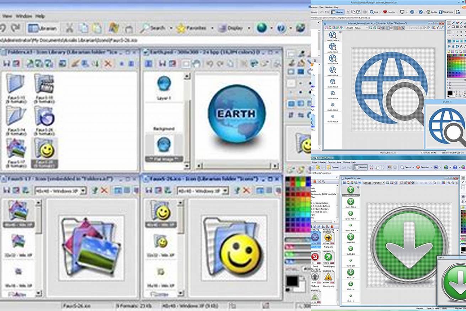Click the blue Help question-mark icon in the left window

pos(281,28)
